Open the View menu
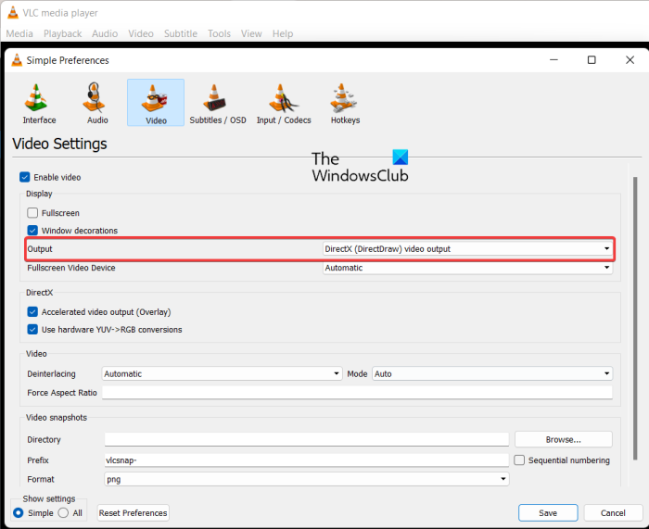Image resolution: width=649 pixels, height=529 pixels. pyautogui.click(x=251, y=33)
